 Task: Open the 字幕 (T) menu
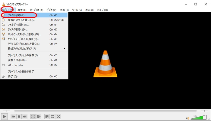tap(64, 10)
